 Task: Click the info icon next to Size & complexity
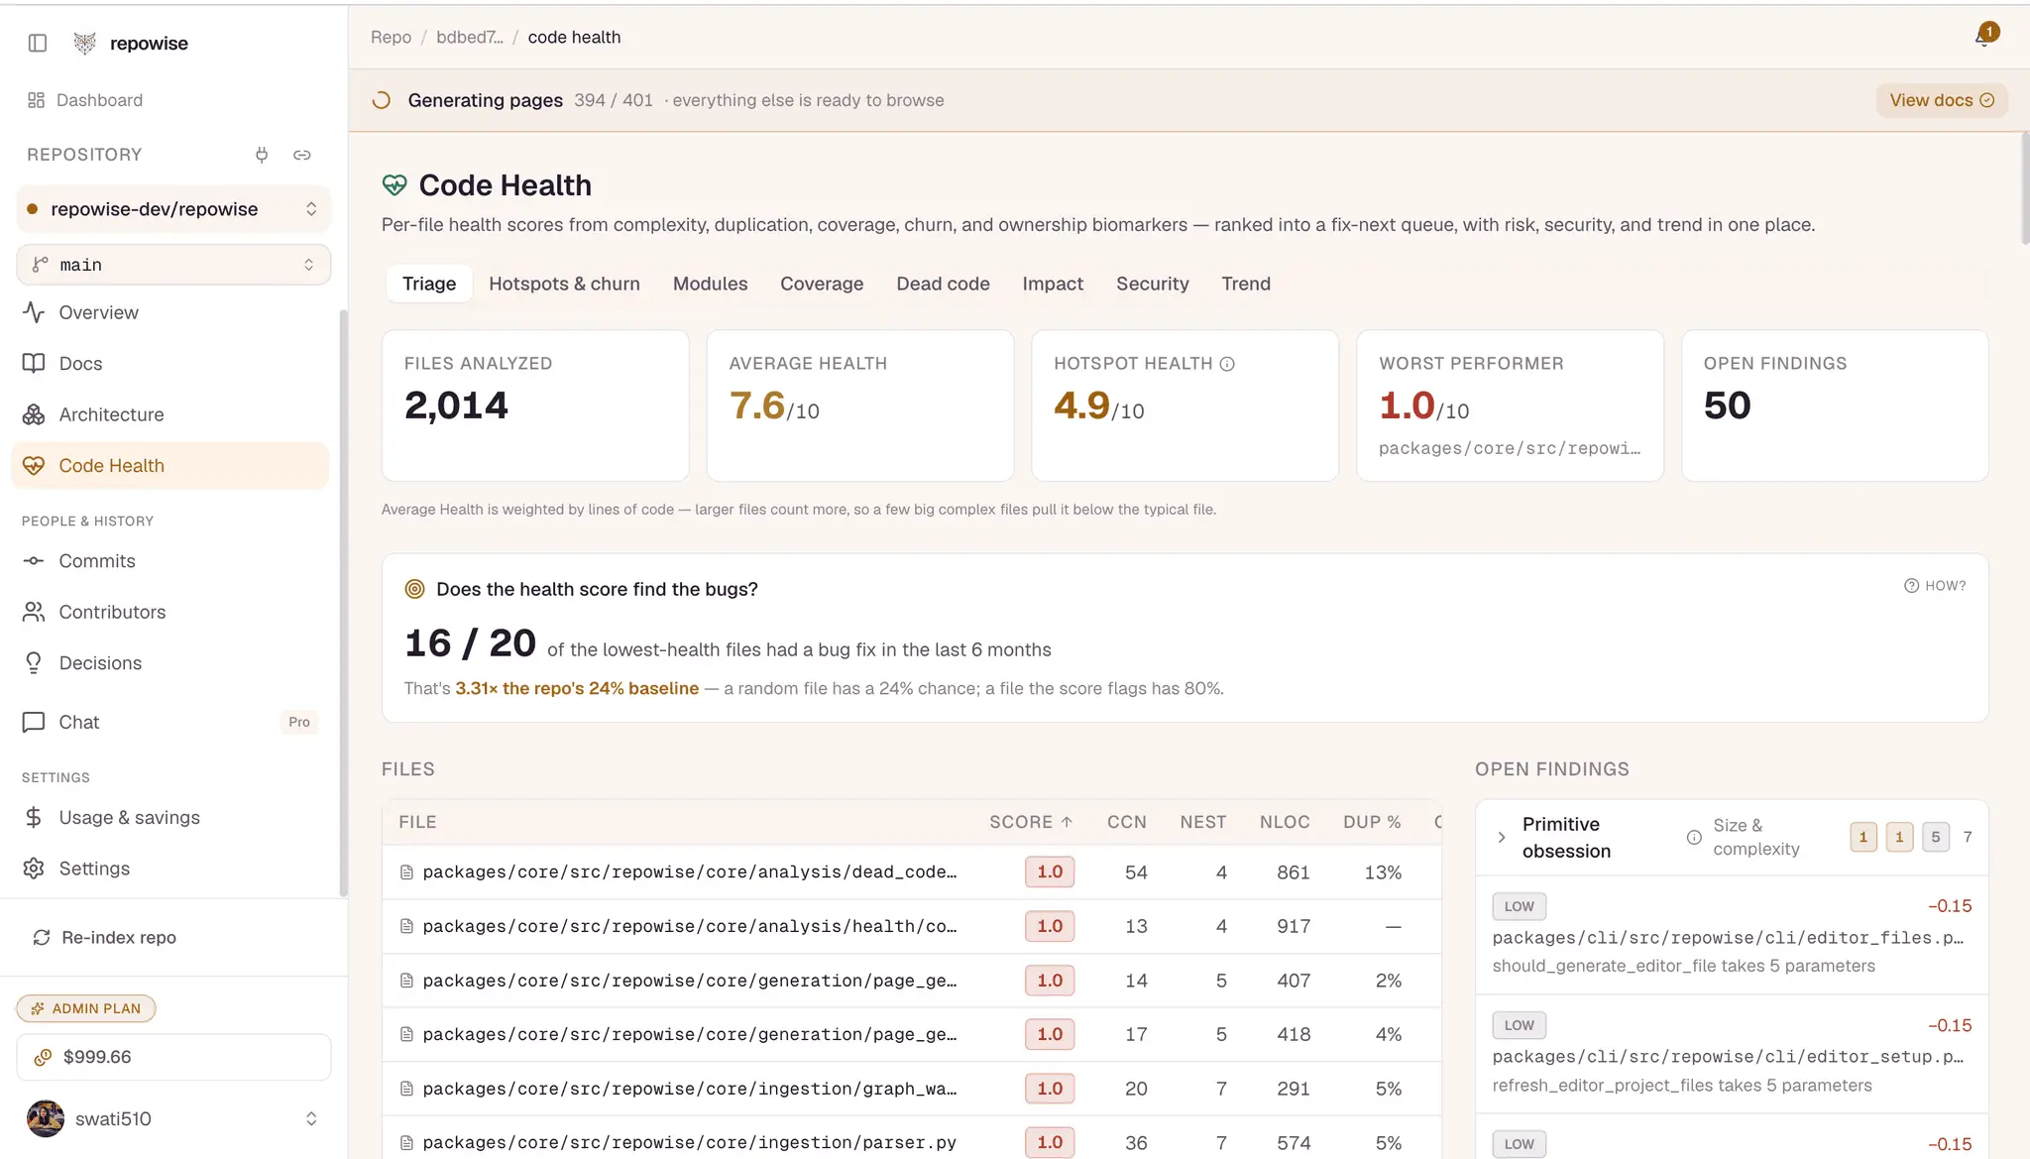coord(1694,838)
